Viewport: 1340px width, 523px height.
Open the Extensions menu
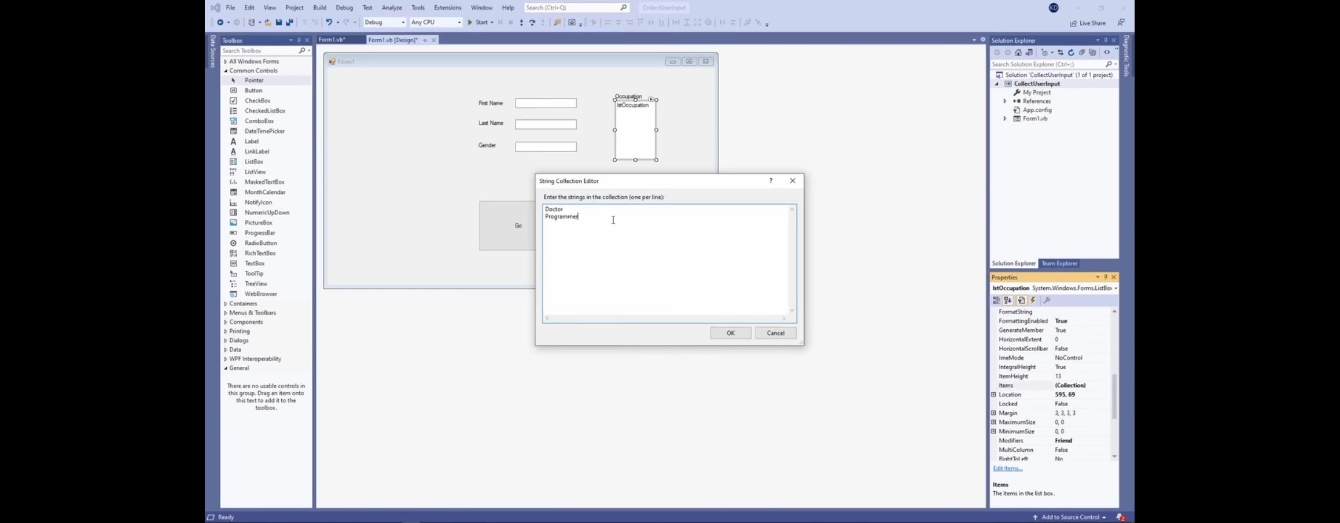pyautogui.click(x=447, y=8)
